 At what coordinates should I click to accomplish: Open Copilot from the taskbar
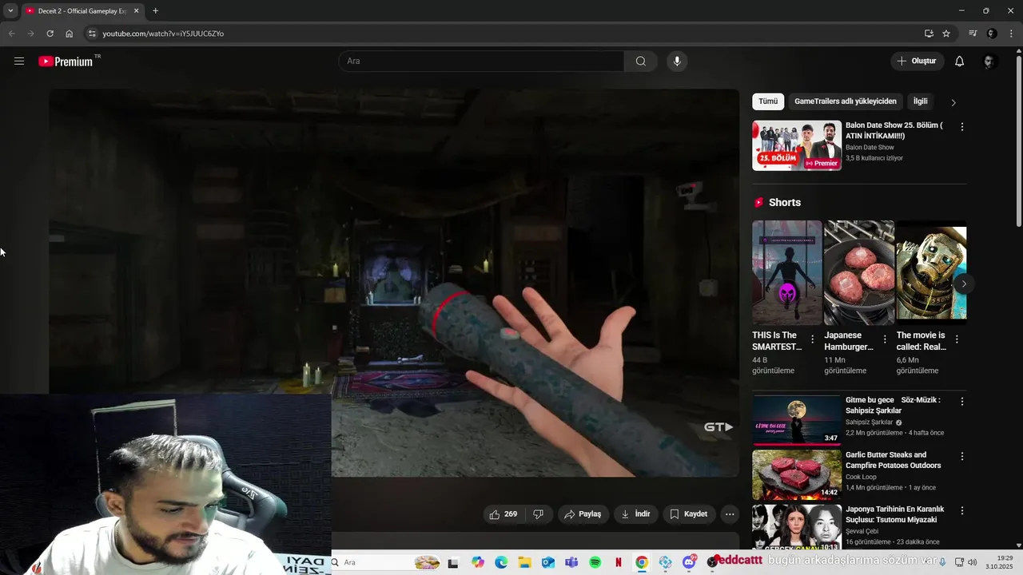tap(478, 562)
